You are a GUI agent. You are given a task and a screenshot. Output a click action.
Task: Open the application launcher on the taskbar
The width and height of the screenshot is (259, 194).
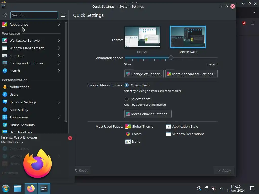pos(6,188)
